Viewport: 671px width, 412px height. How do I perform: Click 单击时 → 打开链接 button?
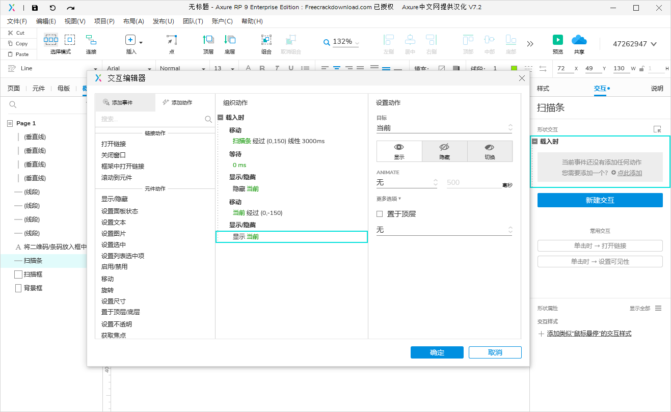(600, 246)
